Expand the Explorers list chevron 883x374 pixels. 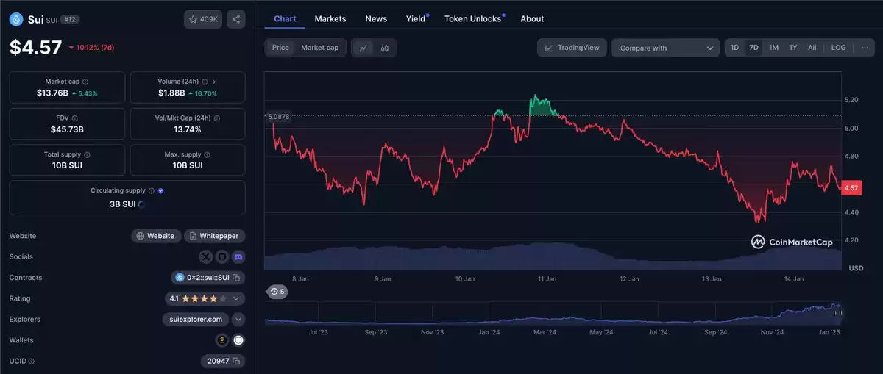(238, 320)
